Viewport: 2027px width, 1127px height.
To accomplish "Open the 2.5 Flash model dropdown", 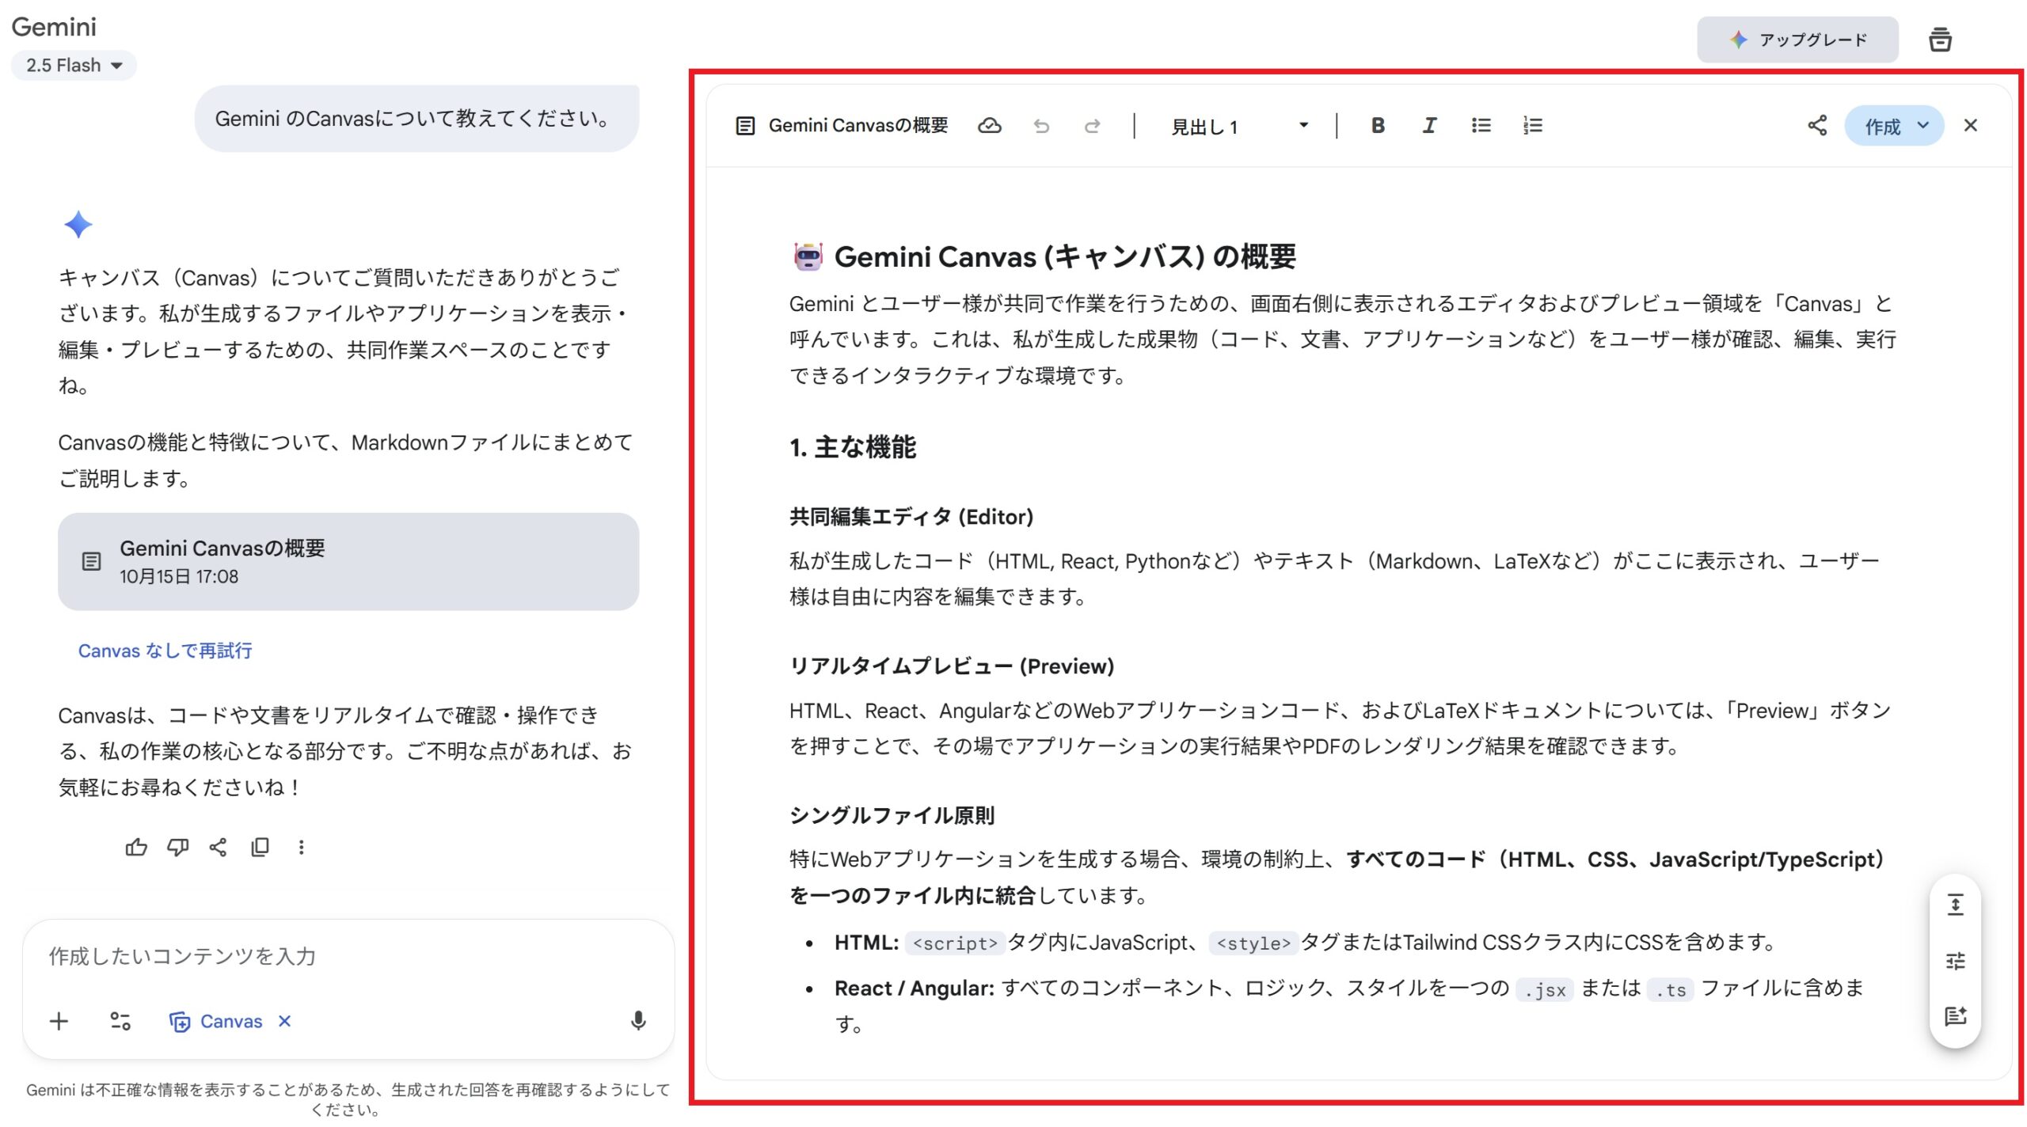I will click(74, 66).
